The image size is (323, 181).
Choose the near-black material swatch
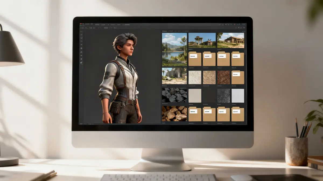point(209,96)
